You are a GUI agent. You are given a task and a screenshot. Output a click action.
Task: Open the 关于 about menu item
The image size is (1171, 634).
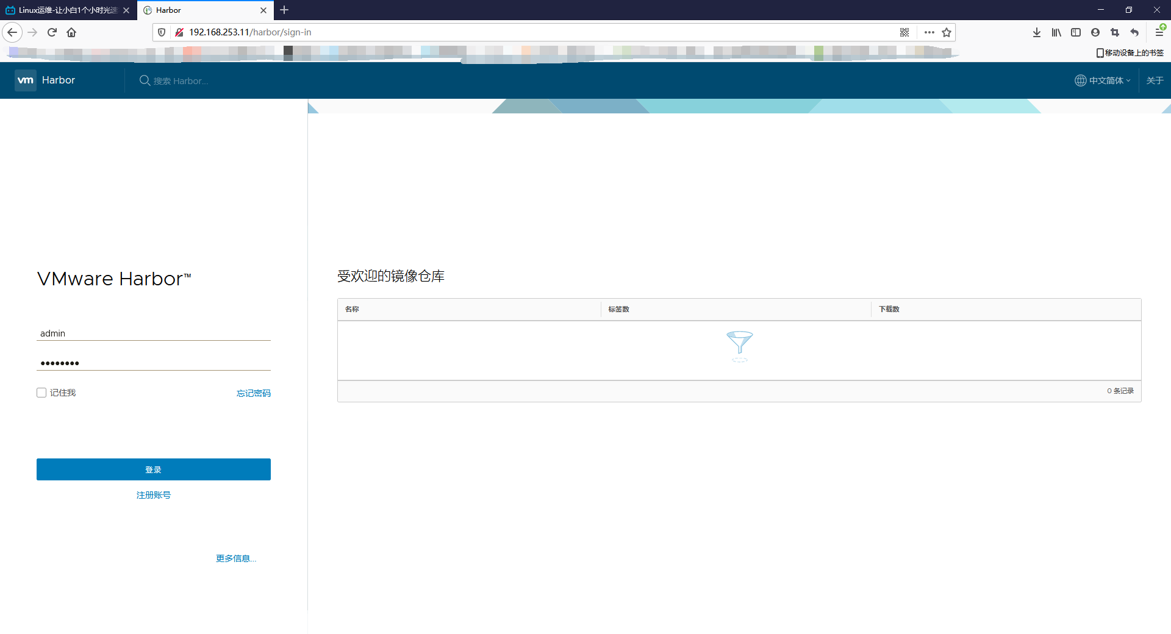1155,80
